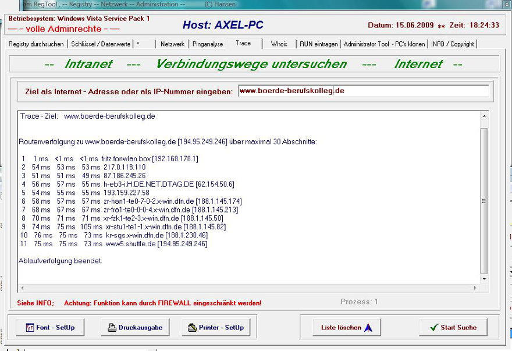The width and height of the screenshot is (512, 351).
Task: Click the vertical scrollbar thumb in results
Action: point(484,201)
